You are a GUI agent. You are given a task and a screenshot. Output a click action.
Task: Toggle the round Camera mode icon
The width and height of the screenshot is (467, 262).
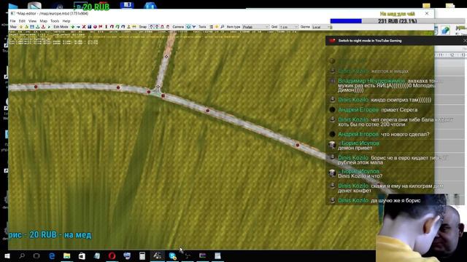pos(188,27)
